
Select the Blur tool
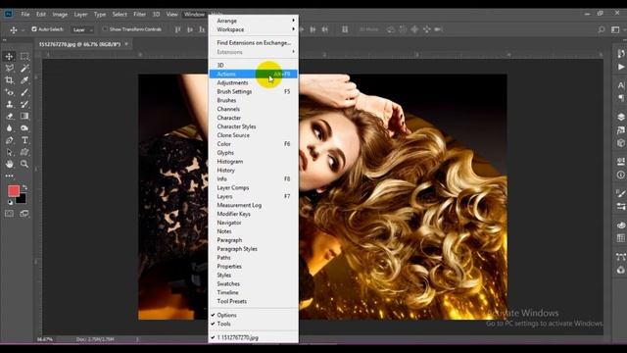(9, 128)
